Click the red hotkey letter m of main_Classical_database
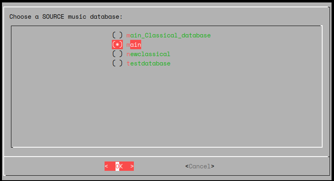Screen dimensions: 334x181 click(x=128, y=35)
